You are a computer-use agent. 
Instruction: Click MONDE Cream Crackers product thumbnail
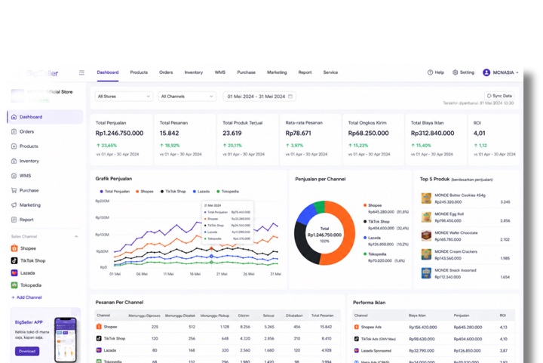[x=426, y=254]
